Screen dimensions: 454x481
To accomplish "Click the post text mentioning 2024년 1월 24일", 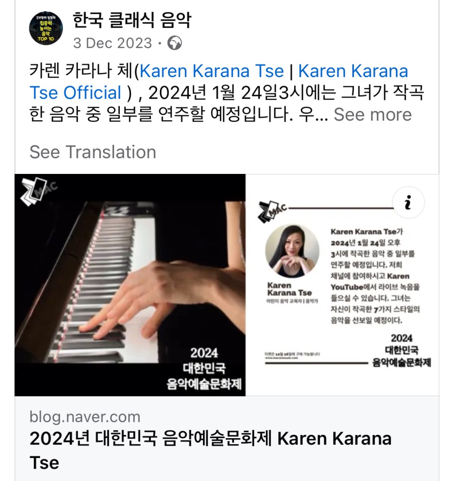I will tap(227, 93).
